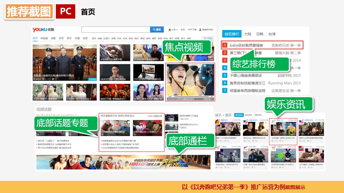Click show name 奔跑吧兄弟 第一季 in ranking

click(286, 45)
